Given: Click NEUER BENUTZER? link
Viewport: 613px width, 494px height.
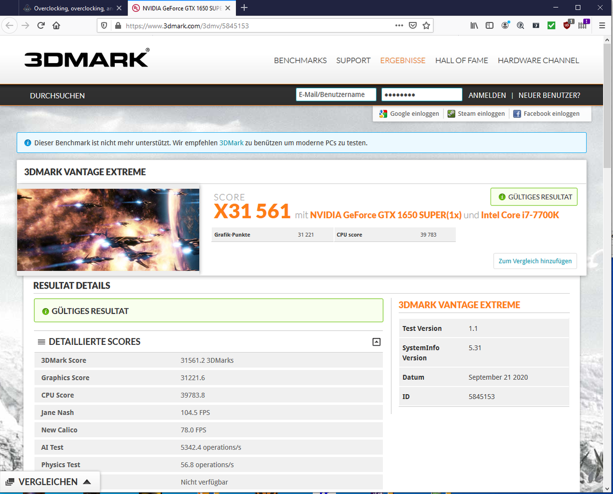Looking at the screenshot, I should point(549,95).
